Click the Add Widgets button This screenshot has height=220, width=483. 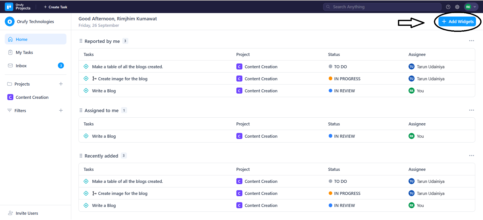457,22
